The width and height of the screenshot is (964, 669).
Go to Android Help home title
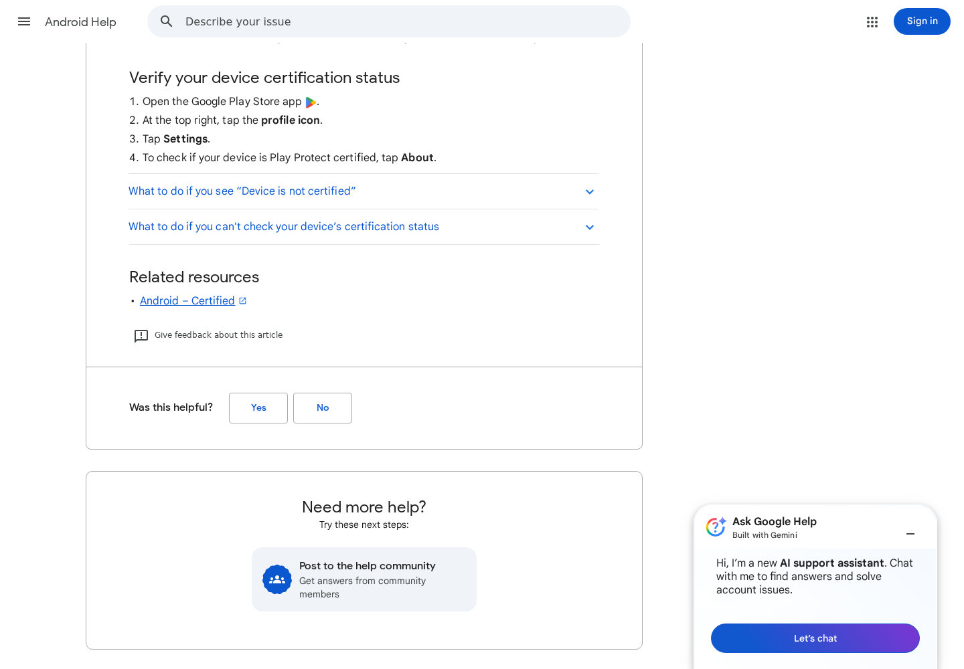[x=80, y=22]
